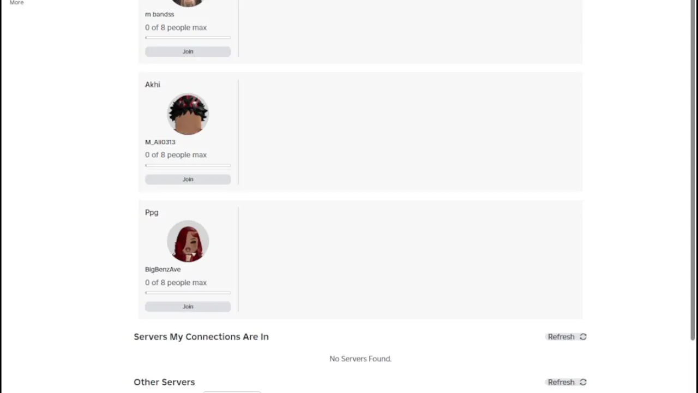698x393 pixels.
Task: Select the Akhi server title
Action: 153,85
